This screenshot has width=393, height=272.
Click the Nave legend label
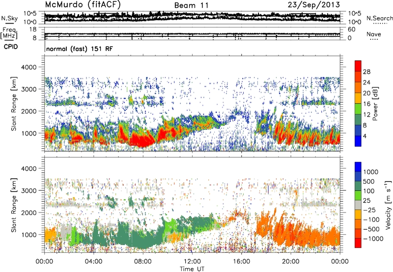374,34
